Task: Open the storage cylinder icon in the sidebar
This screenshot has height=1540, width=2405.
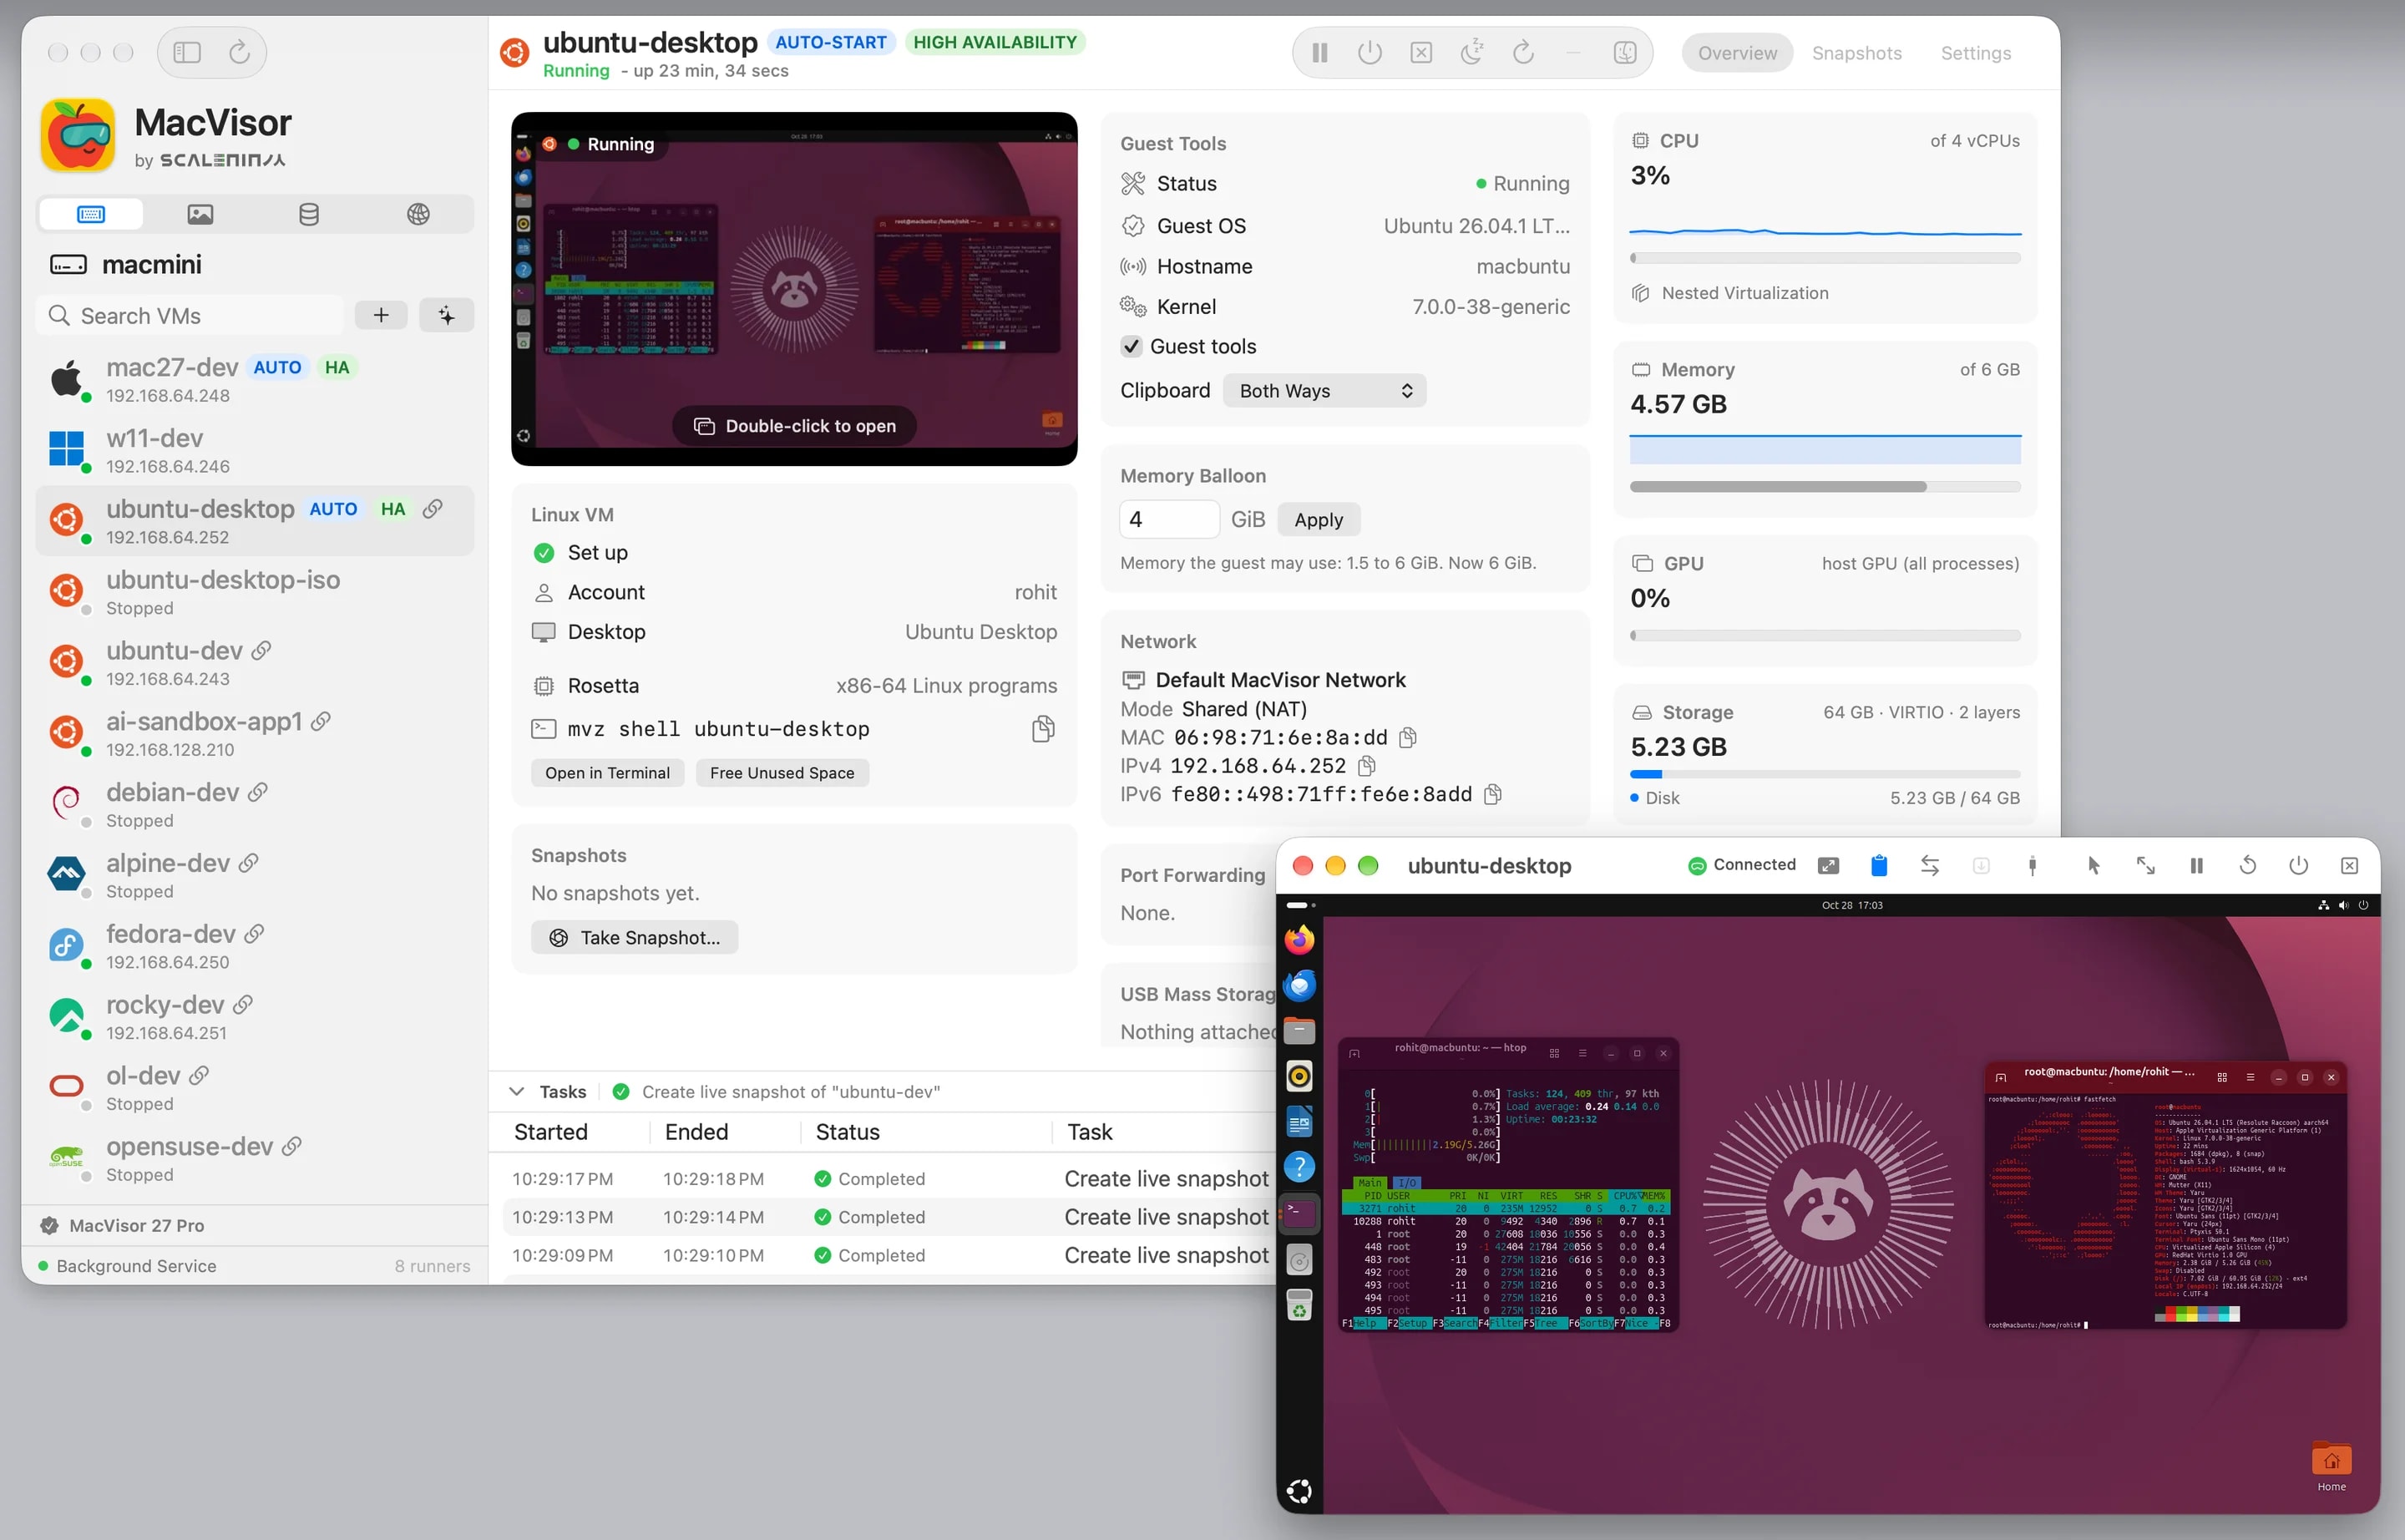Action: click(309, 214)
